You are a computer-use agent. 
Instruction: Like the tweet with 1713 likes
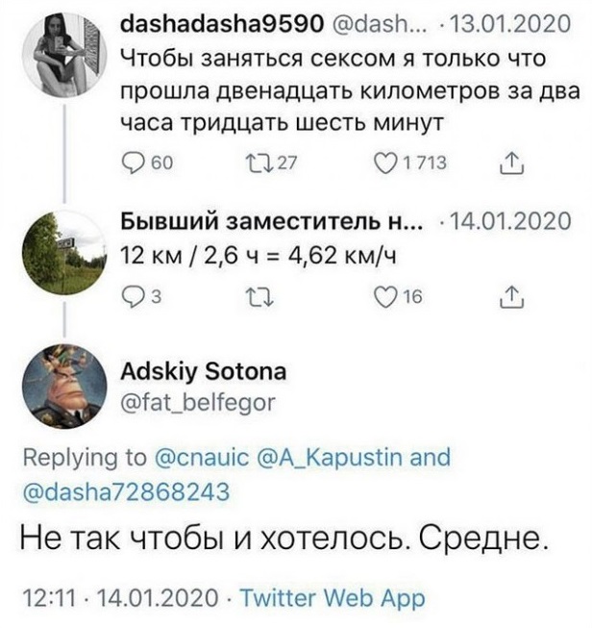click(389, 163)
